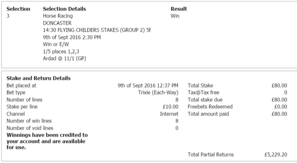Click the Result column header

point(179,9)
